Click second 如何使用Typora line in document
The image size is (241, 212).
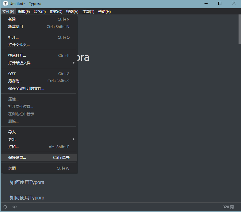(x=27, y=198)
